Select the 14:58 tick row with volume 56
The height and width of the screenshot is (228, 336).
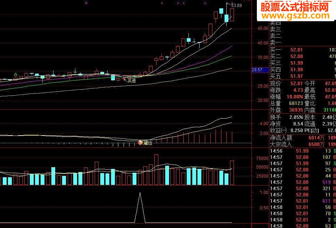(303, 207)
